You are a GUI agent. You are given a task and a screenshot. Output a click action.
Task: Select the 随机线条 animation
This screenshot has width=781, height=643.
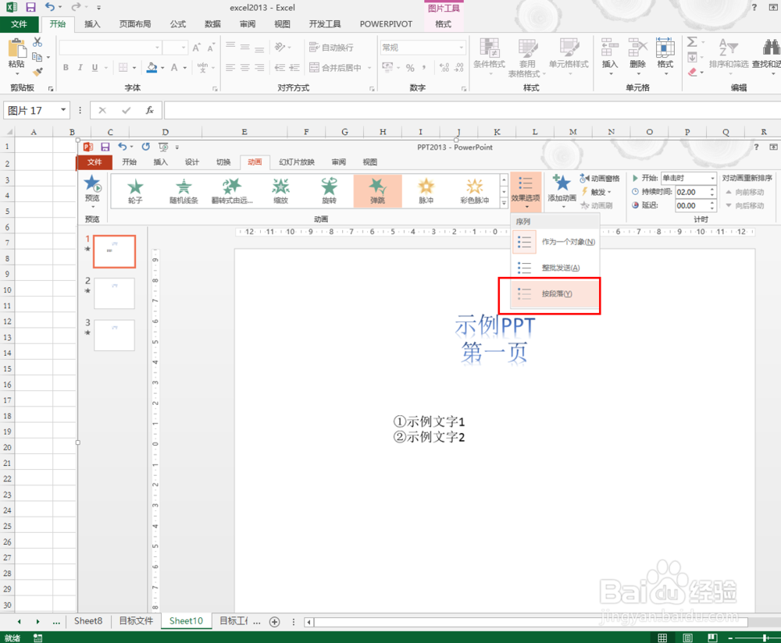184,191
